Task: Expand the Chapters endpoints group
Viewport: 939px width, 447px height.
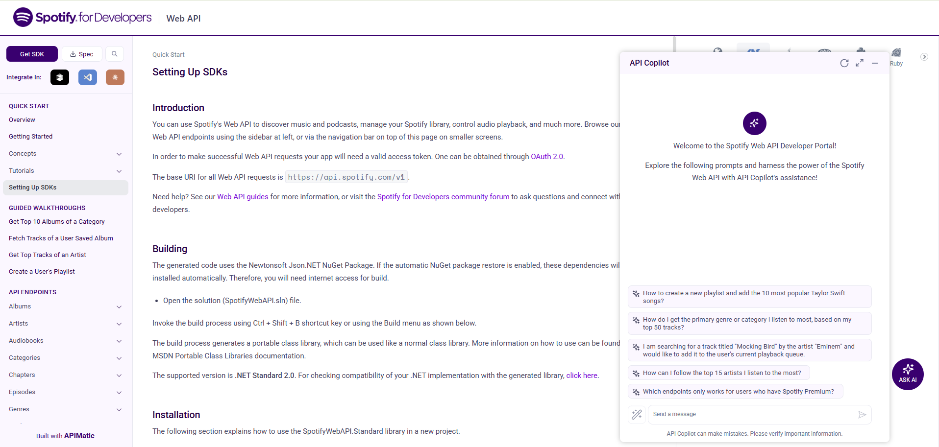Action: point(66,375)
